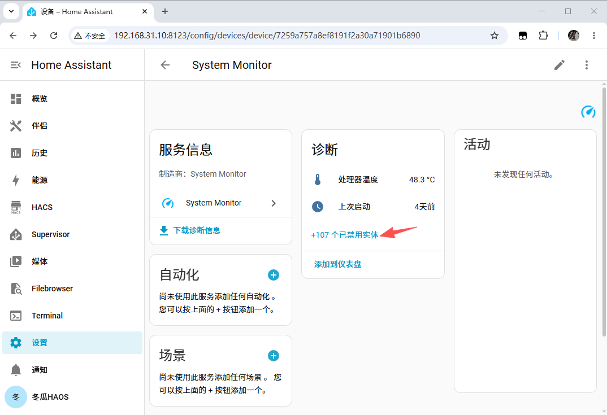Click 添加到仪表盘 to add to dashboard
Image resolution: width=607 pixels, height=415 pixels.
tap(337, 264)
